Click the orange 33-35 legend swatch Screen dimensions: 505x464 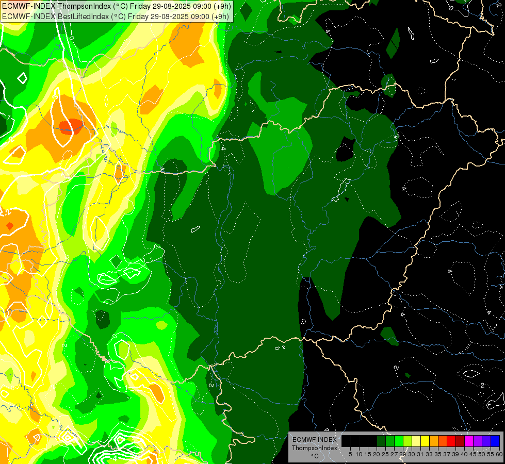[x=434, y=441]
